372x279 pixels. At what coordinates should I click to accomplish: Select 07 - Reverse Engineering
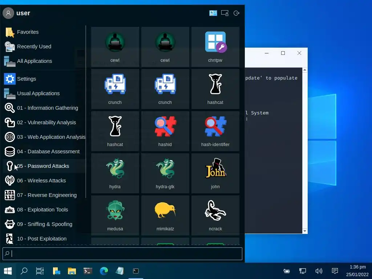[44, 195]
